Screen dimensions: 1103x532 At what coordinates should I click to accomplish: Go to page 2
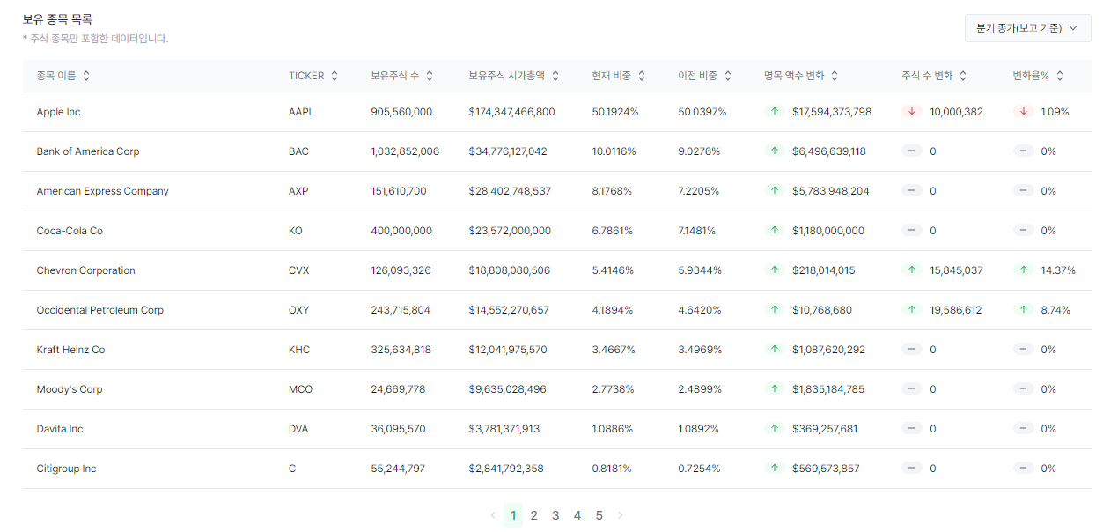click(x=534, y=515)
